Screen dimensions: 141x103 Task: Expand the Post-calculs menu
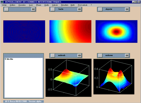click(x=83, y=5)
